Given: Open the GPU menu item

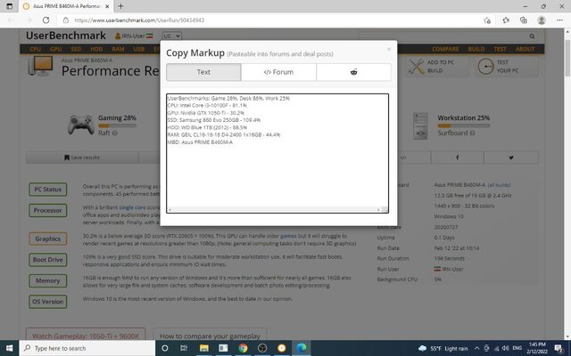Looking at the screenshot, I should click(x=55, y=49).
